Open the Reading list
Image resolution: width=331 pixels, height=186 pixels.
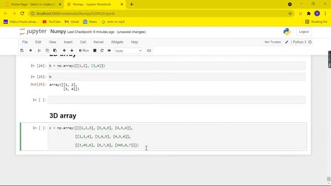click(x=316, y=22)
